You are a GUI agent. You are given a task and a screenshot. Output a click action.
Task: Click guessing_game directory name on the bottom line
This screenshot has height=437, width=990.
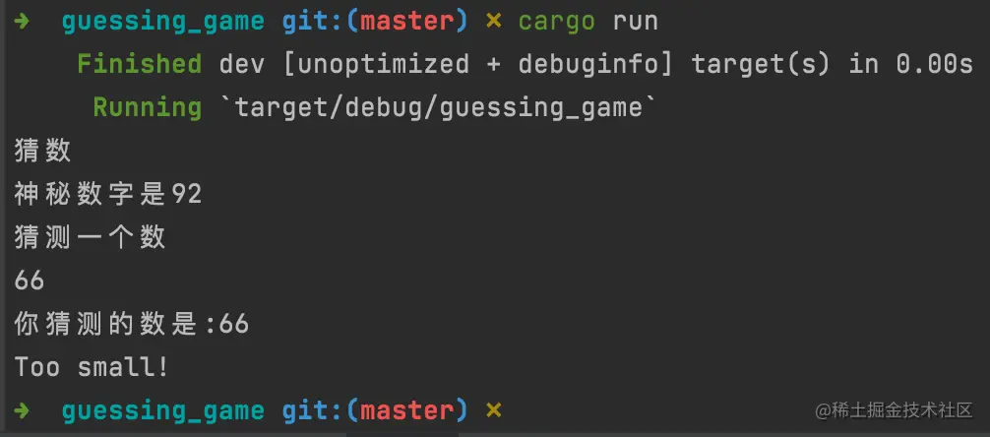coord(163,411)
